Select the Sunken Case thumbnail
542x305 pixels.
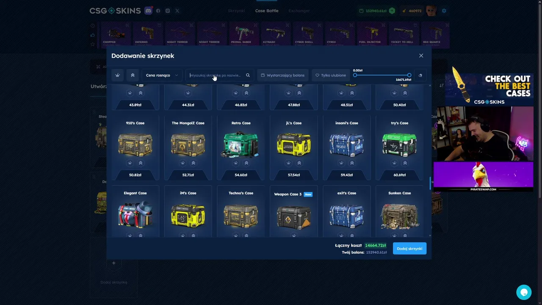(400, 215)
